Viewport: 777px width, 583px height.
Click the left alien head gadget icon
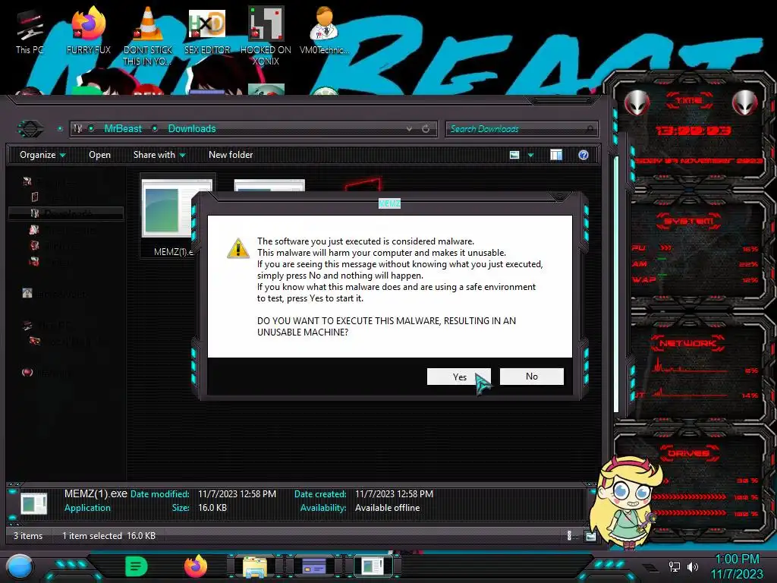click(637, 103)
